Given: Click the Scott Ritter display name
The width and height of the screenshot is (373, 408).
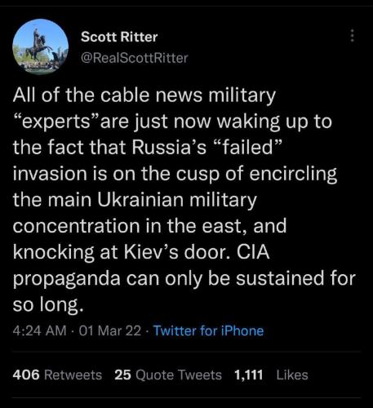Looking at the screenshot, I should [x=119, y=37].
